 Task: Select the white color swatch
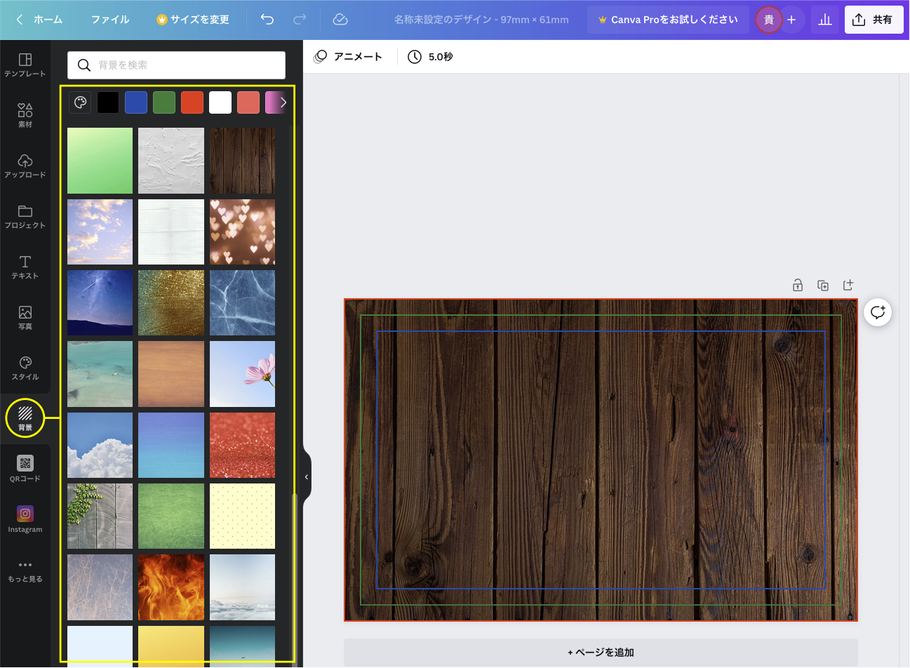coord(220,102)
